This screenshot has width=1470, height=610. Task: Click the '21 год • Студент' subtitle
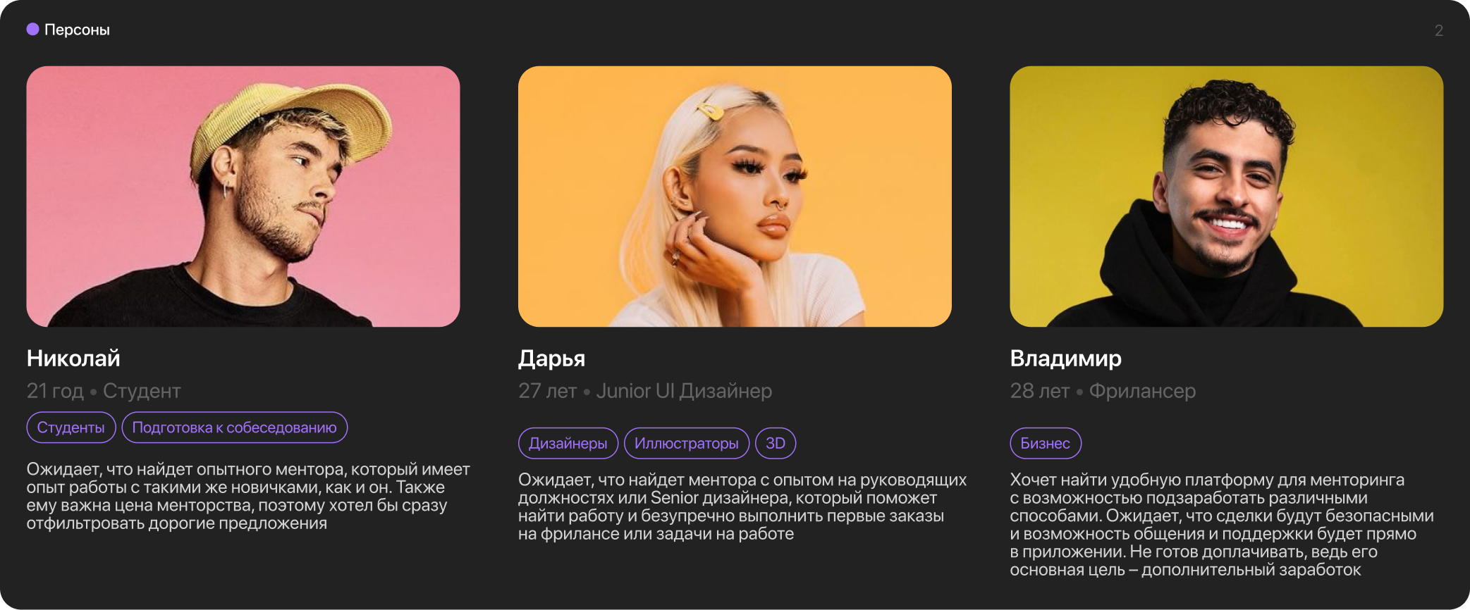click(104, 391)
